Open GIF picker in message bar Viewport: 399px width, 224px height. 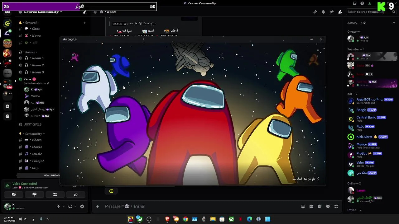pyautogui.click(x=311, y=206)
